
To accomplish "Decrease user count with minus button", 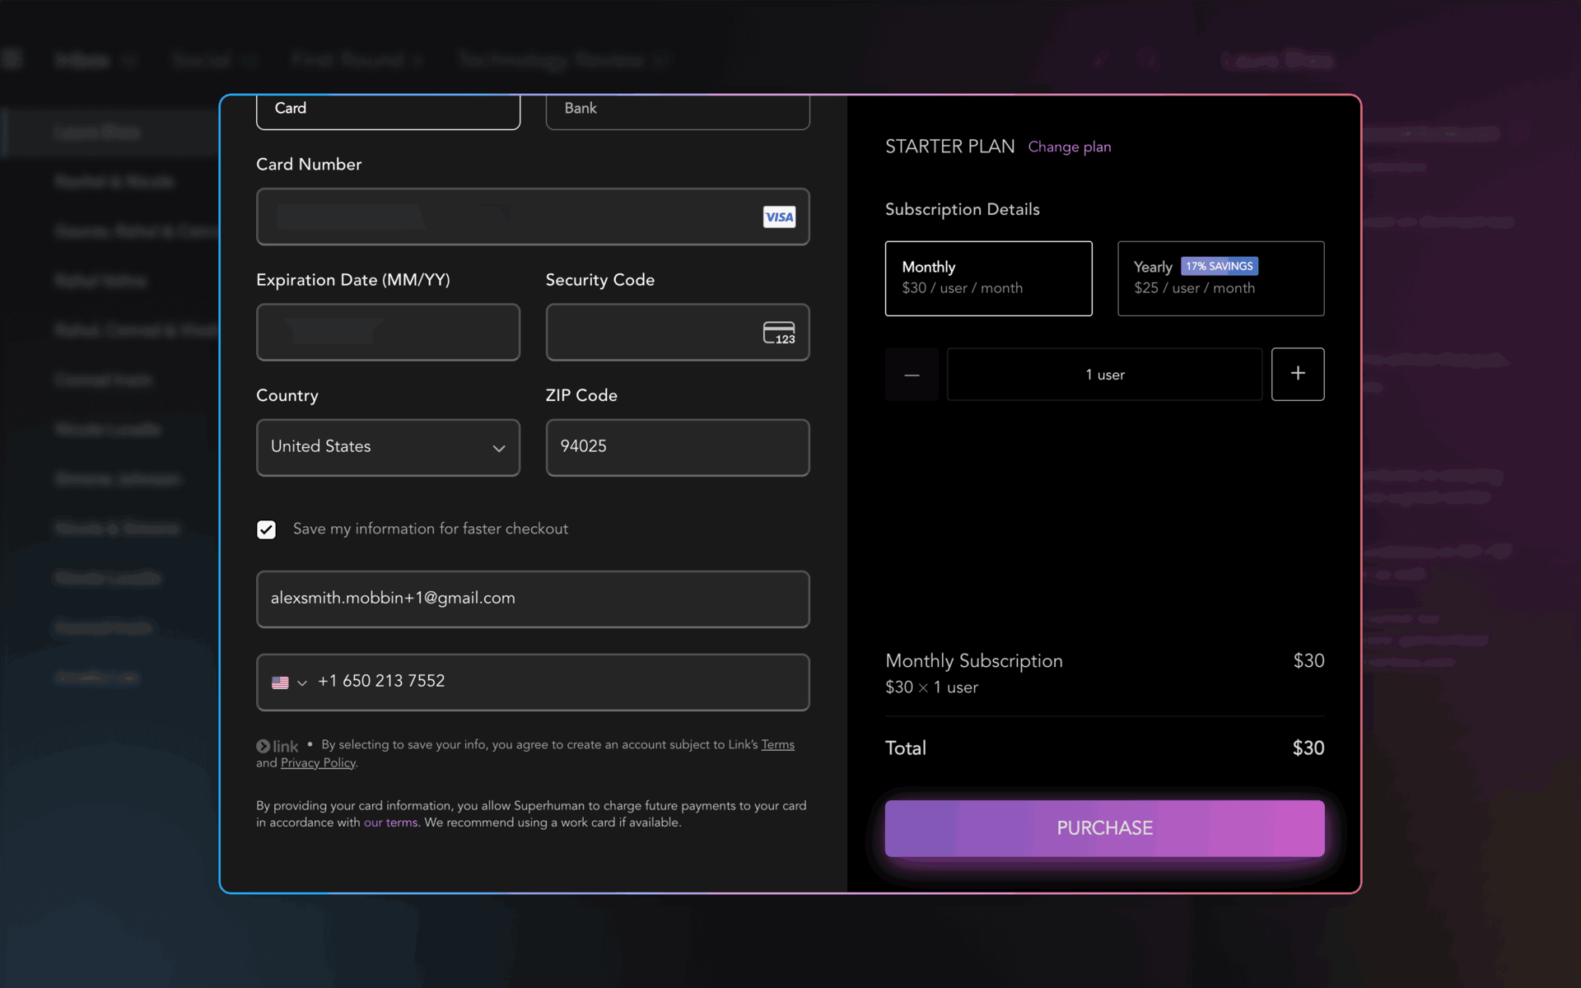I will (x=912, y=375).
